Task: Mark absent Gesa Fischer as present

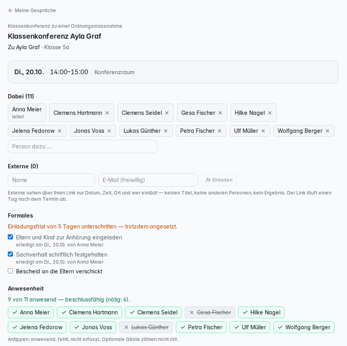Action: click(x=210, y=312)
